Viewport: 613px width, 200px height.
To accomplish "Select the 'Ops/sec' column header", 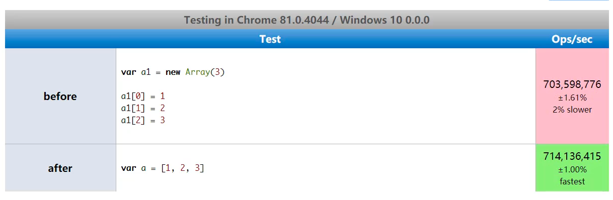I will point(572,39).
